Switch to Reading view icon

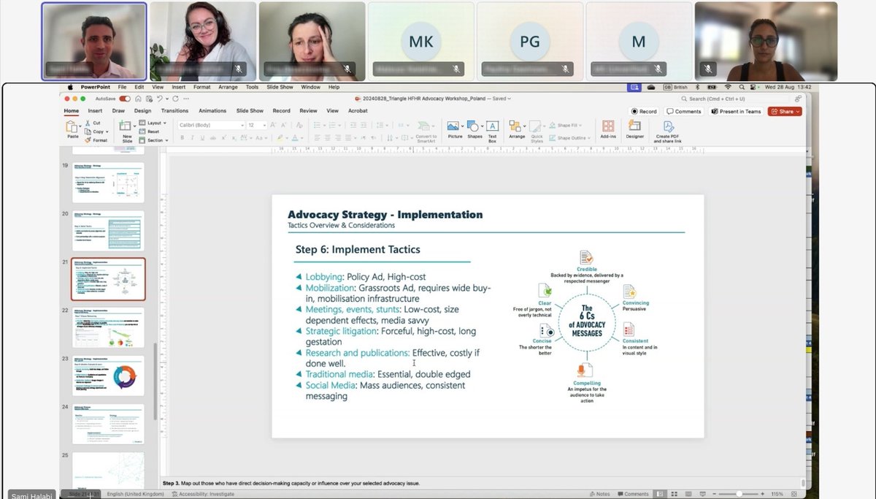(688, 494)
